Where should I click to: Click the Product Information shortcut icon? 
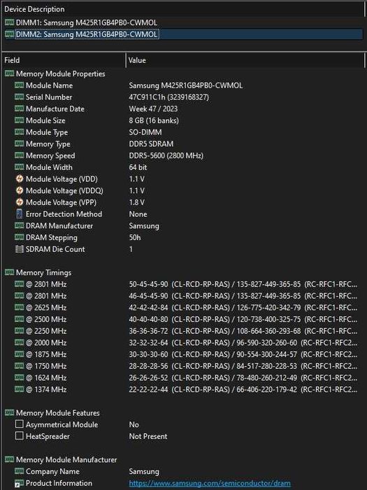(x=19, y=483)
